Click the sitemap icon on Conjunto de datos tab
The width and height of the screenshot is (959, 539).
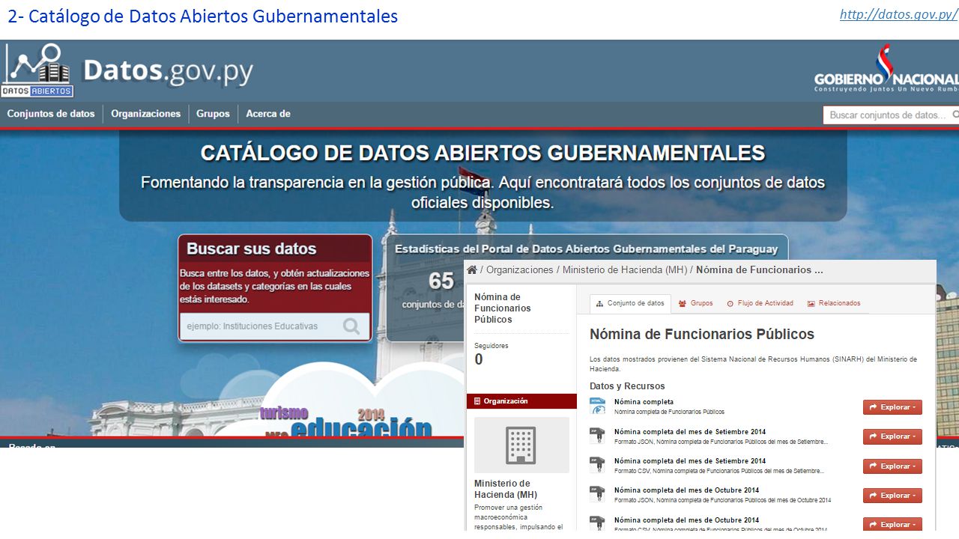[600, 304]
